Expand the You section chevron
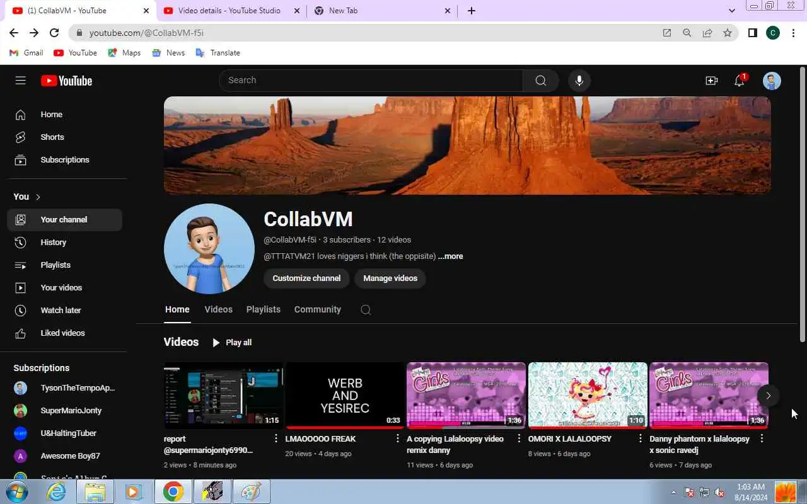 tap(38, 197)
